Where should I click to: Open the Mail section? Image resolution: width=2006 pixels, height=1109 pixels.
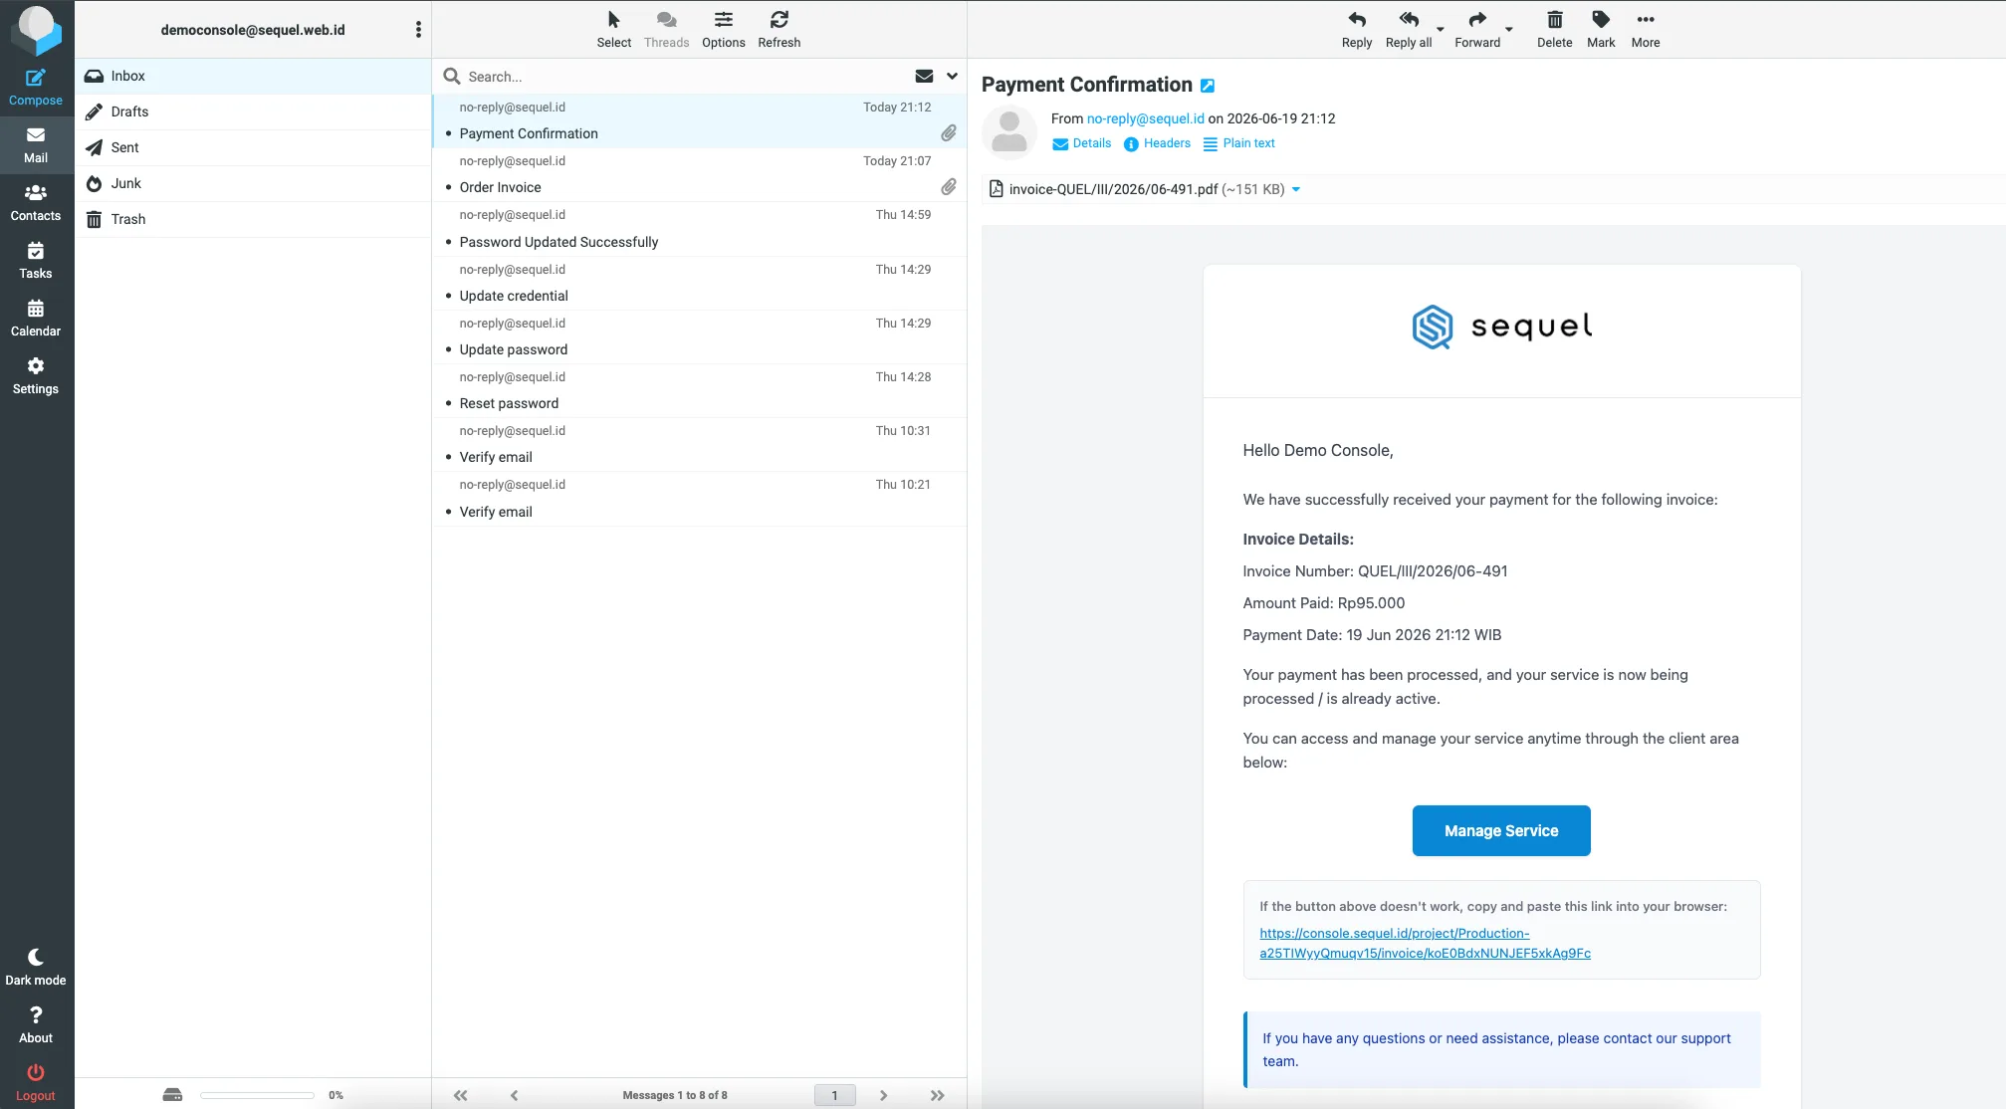point(36,145)
